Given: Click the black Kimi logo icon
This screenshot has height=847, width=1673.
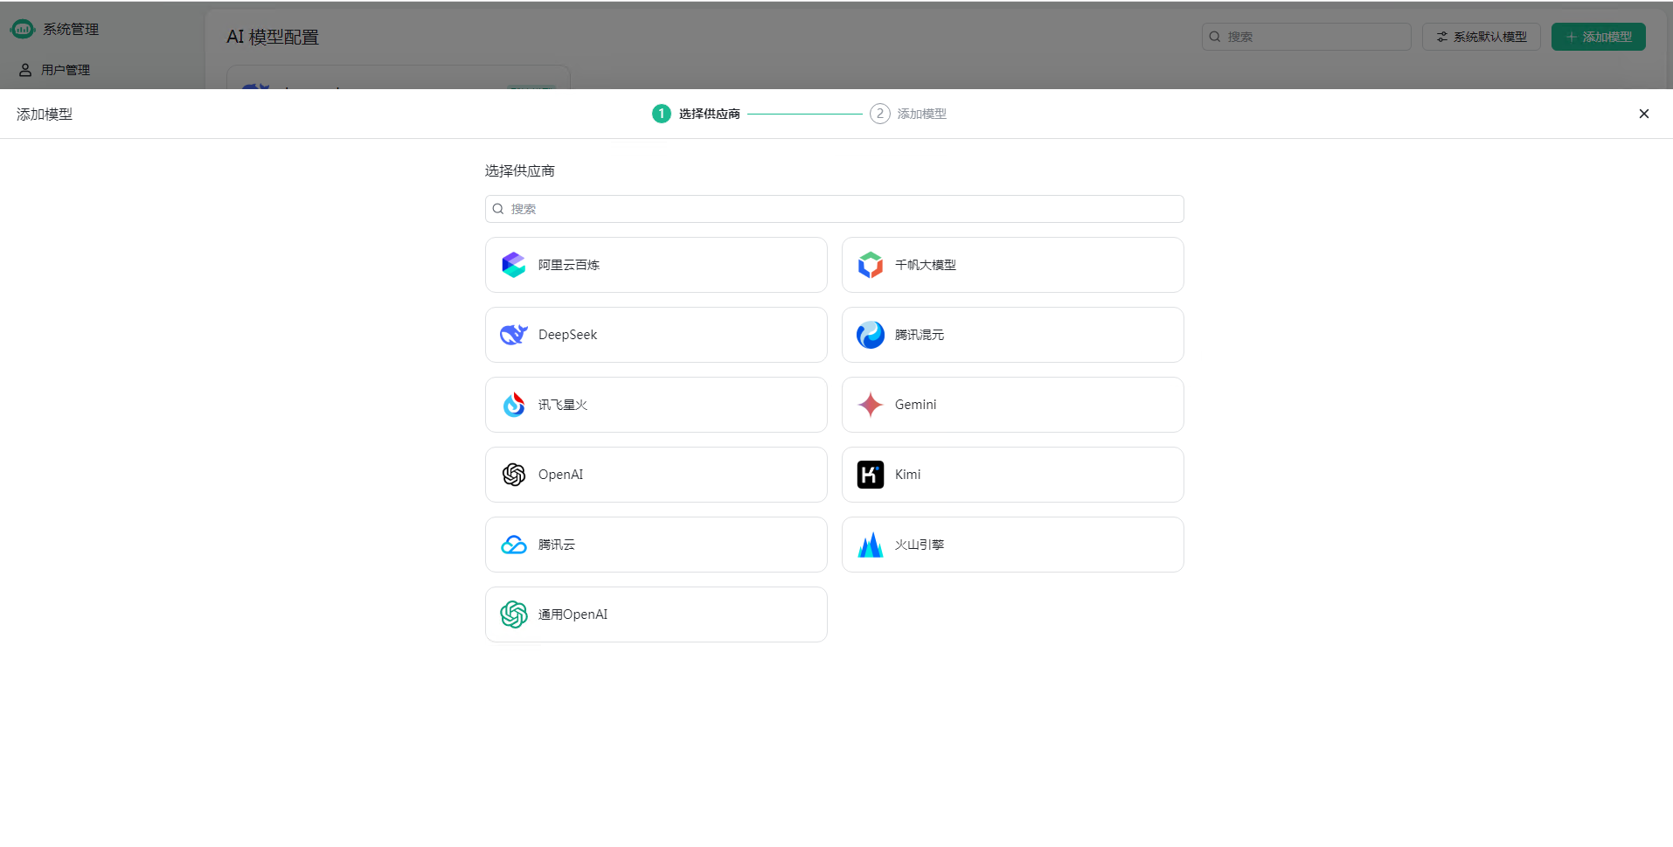Looking at the screenshot, I should point(870,475).
